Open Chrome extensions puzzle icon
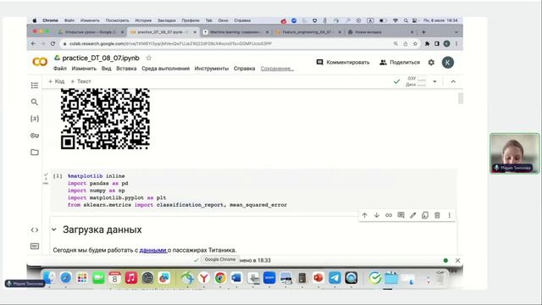The width and height of the screenshot is (542, 305). pyautogui.click(x=427, y=43)
